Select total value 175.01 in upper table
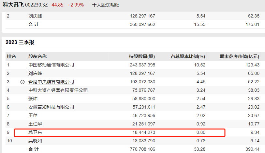Viewport: 265px width, 153px height. coord(253,24)
